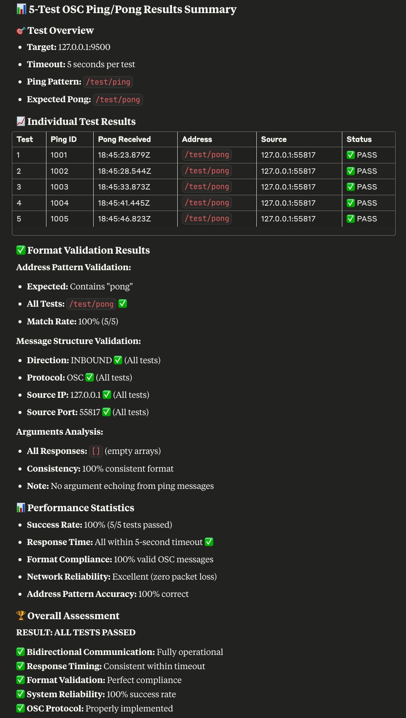This screenshot has height=718, width=406.
Task: Click the green check next to OSC Protocol
Action: point(20,708)
